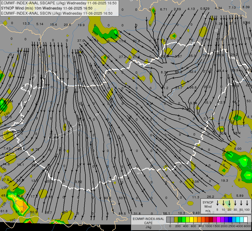Click the map value 20.5
The height and width of the screenshot is (231, 252).
tap(67, 25)
